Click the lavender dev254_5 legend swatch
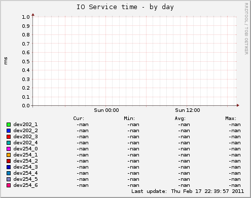The image size is (251, 198). (x=9, y=179)
